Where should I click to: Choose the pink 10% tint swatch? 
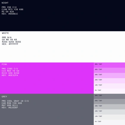[109, 86]
